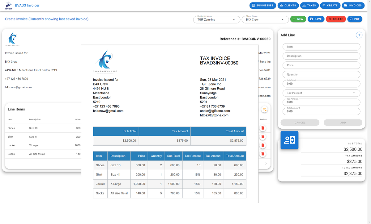
Task: Delete the Jacket line item
Action: click(x=263, y=145)
